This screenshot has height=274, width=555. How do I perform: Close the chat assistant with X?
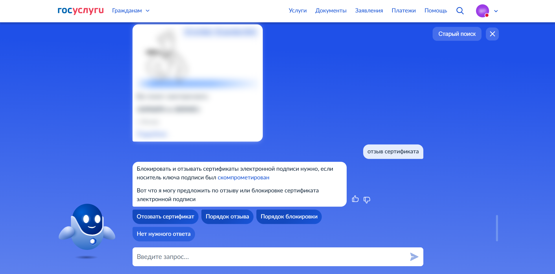(492, 34)
